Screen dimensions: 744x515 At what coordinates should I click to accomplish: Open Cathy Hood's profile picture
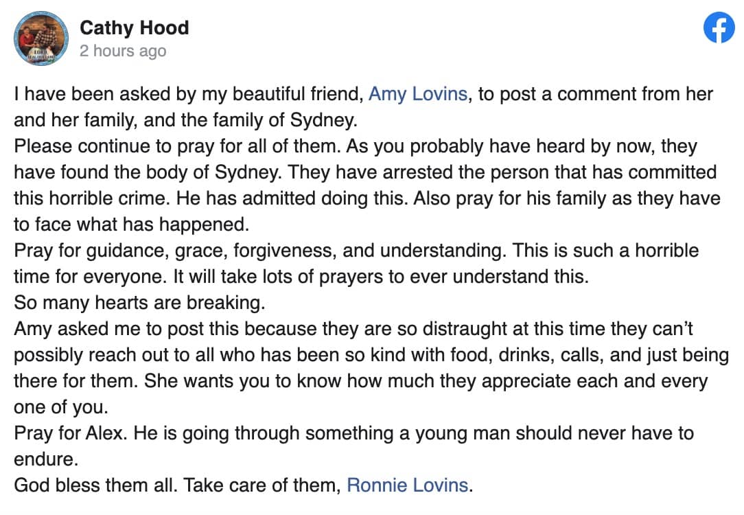point(40,38)
